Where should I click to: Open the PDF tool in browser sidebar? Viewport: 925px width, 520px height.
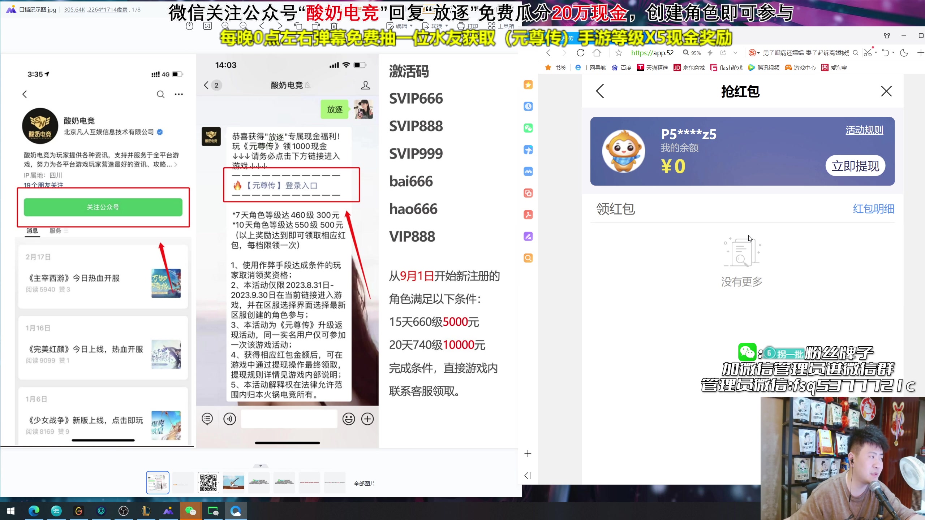528,214
